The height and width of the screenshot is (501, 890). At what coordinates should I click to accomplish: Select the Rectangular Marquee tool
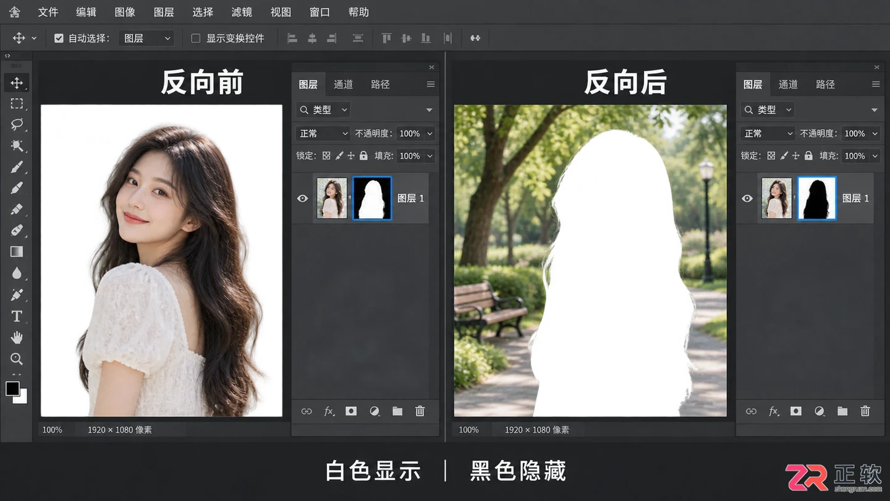point(17,103)
